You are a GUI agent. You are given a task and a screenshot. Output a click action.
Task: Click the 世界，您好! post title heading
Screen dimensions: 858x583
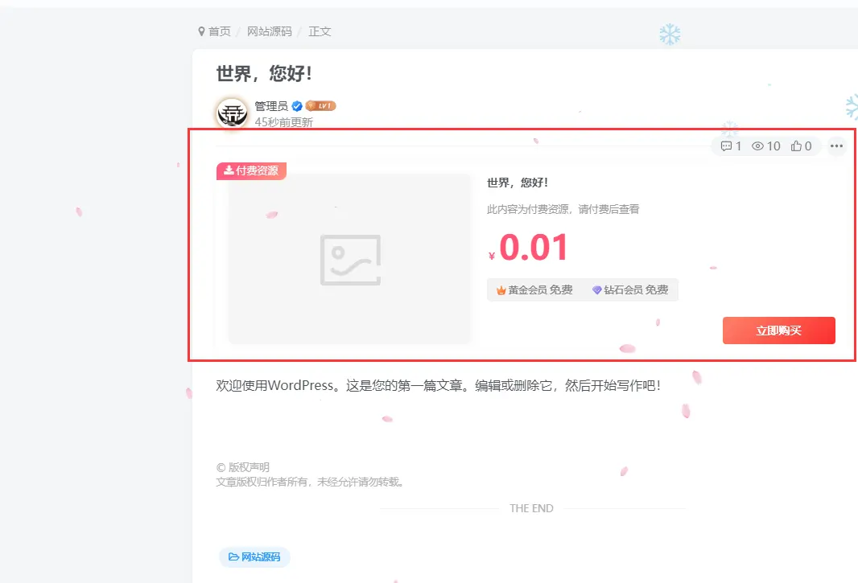click(x=264, y=73)
